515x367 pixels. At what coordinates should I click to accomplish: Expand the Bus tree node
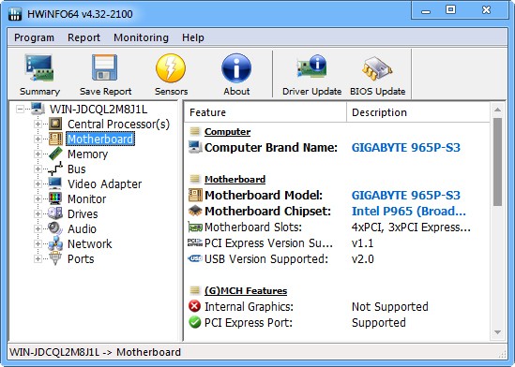(38, 169)
